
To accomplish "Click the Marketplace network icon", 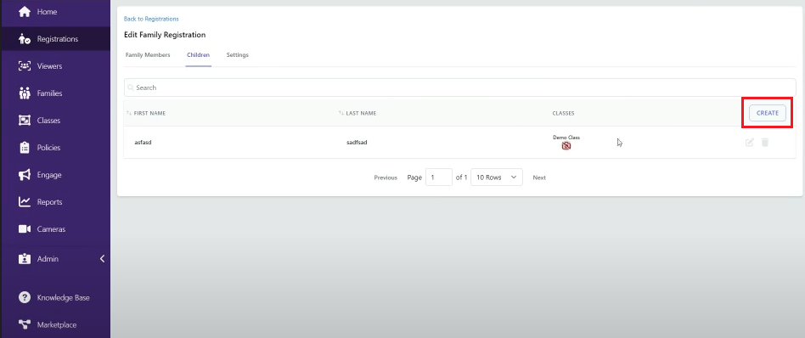I will point(25,324).
